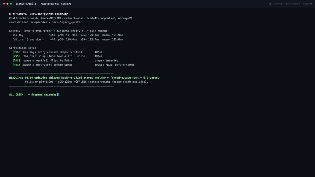Click the yellow minimize window dot
315x177 pixels.
pyautogui.click(x=7, y=4)
